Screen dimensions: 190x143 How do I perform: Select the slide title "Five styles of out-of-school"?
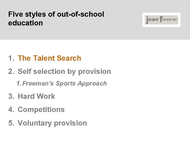[x=56, y=14]
